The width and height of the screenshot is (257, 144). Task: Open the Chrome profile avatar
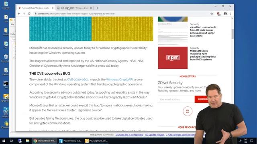pyautogui.click(x=225, y=14)
